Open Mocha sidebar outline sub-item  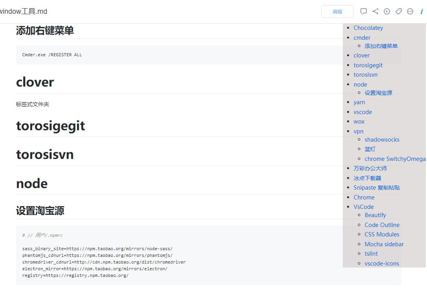[x=384, y=244]
